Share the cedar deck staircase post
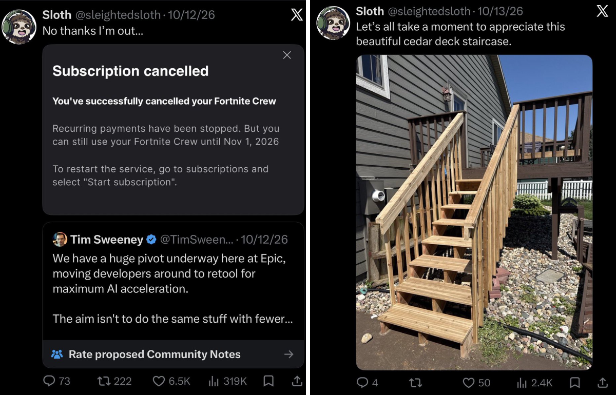This screenshot has width=616, height=395. pos(603,383)
